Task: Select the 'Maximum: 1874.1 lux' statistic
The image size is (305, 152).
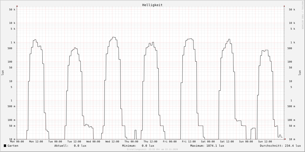Action: pos(207,146)
